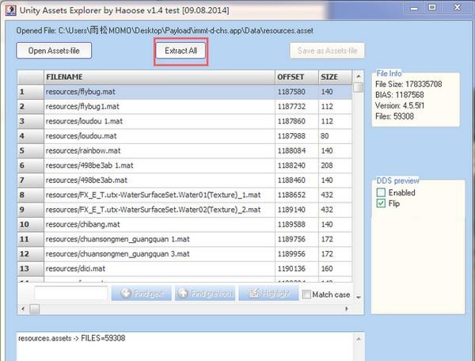Select row resources/rainbow.mat

tap(184, 151)
